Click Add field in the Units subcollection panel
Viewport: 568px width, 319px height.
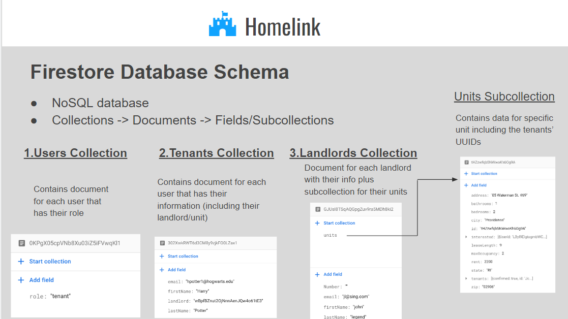click(x=479, y=185)
